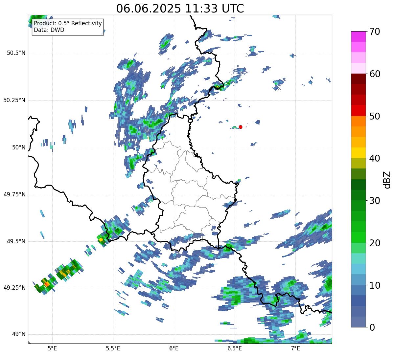Click the 5.5°E longitude tick label
Viewport: 395px width, 355px height.
tap(113, 348)
